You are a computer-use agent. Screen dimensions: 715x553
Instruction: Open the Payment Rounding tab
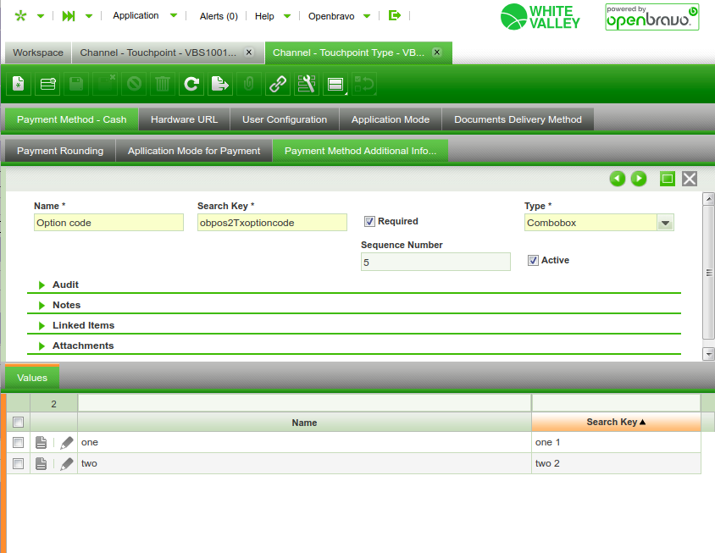60,151
